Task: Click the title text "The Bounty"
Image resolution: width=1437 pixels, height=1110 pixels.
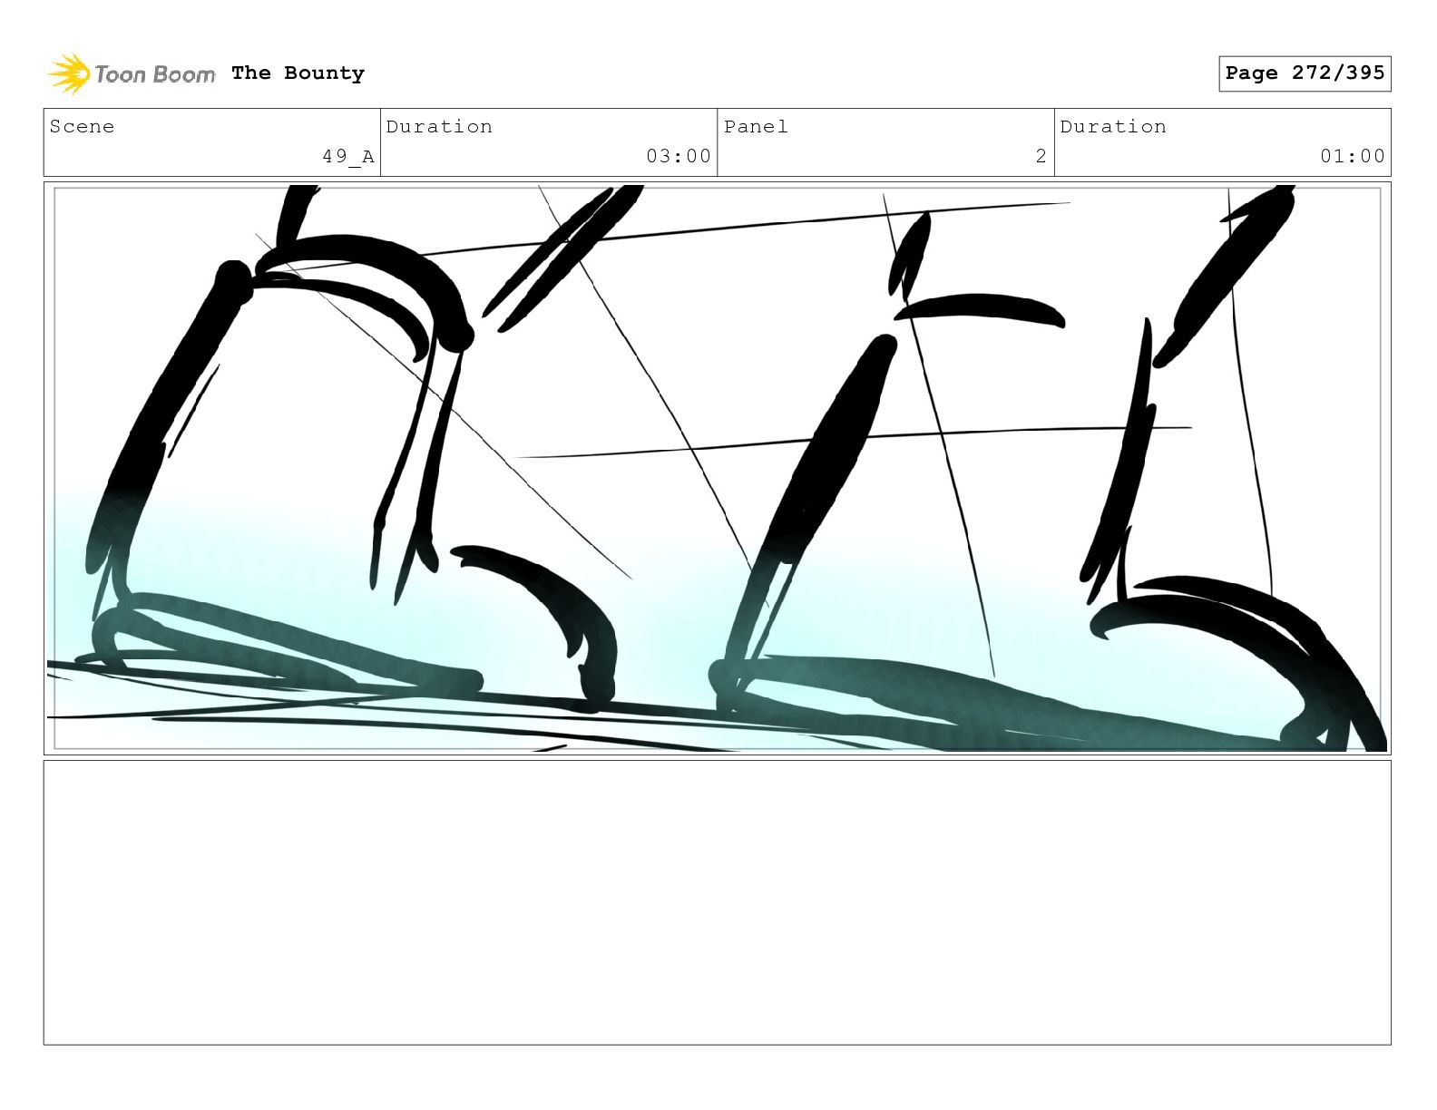Action: tap(298, 73)
